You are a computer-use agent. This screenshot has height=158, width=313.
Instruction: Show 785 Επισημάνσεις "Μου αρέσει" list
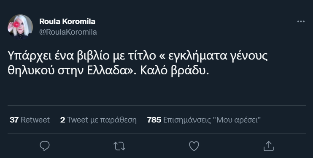(x=204, y=120)
